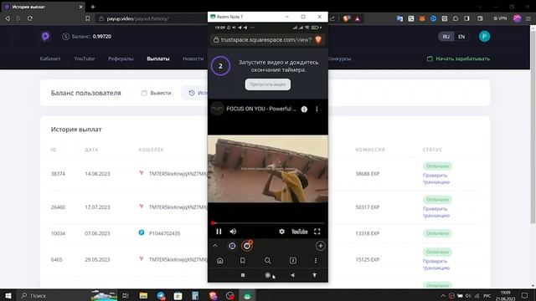This screenshot has height=301, width=536.
Task: Click 'Проверить транзакцию' for payout 6465
Action: (436, 264)
